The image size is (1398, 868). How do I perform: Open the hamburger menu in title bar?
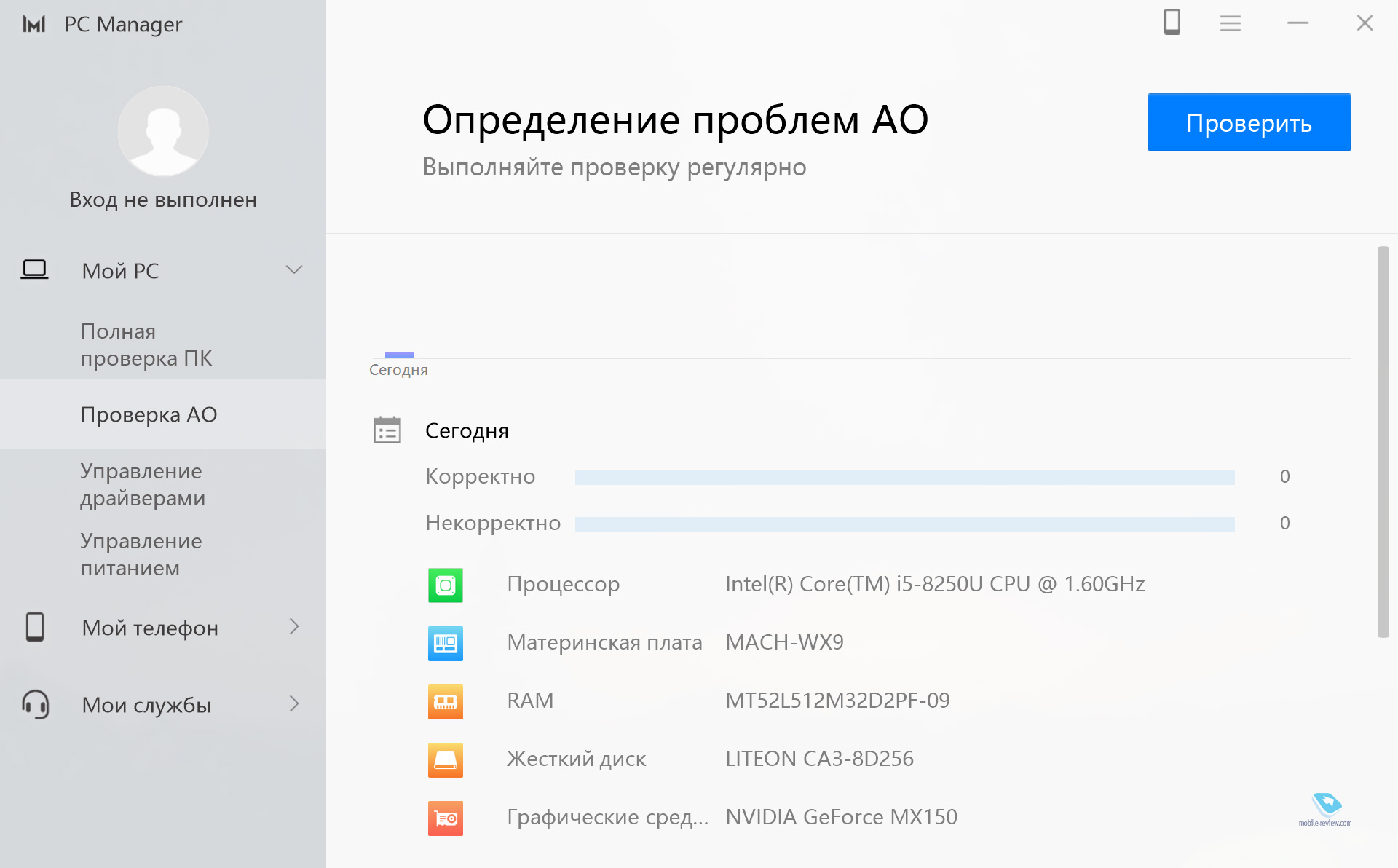tap(1231, 23)
